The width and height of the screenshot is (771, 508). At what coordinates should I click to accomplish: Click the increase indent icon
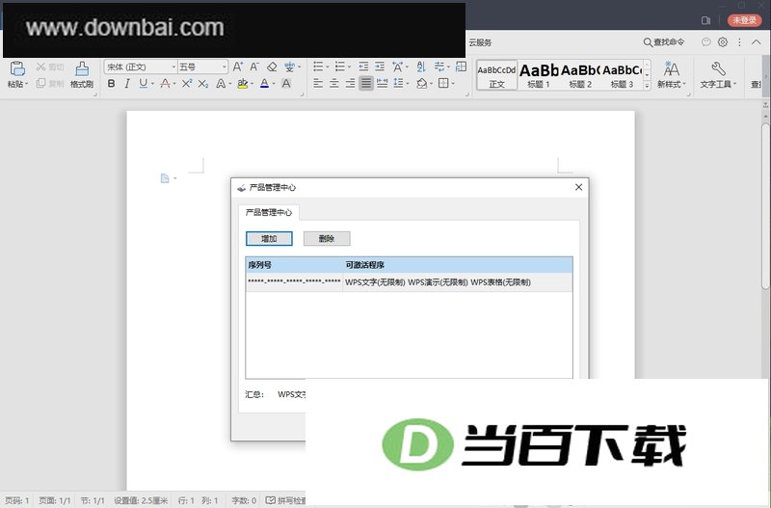pyautogui.click(x=380, y=67)
